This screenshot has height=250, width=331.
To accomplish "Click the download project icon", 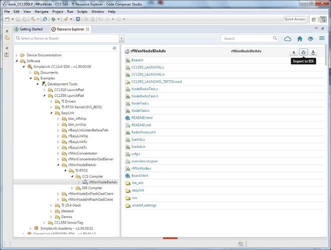I will (313, 52).
